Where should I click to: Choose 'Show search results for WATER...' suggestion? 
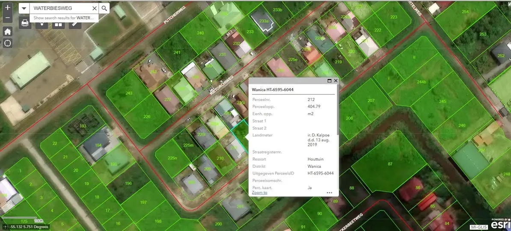tap(64, 18)
